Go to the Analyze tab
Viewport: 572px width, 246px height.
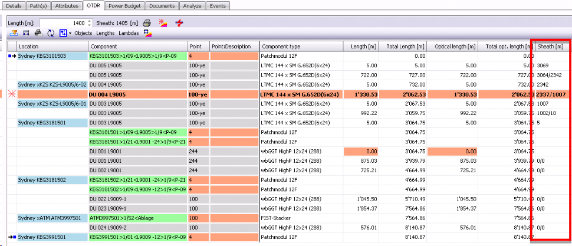[x=192, y=6]
